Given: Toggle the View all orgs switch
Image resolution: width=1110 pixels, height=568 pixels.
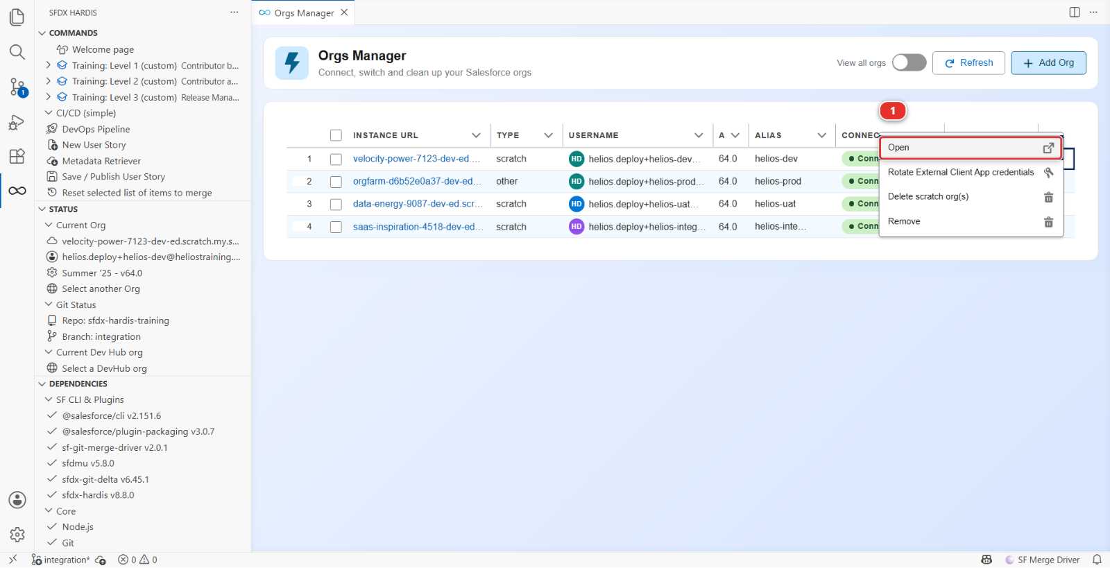Looking at the screenshot, I should 910,62.
